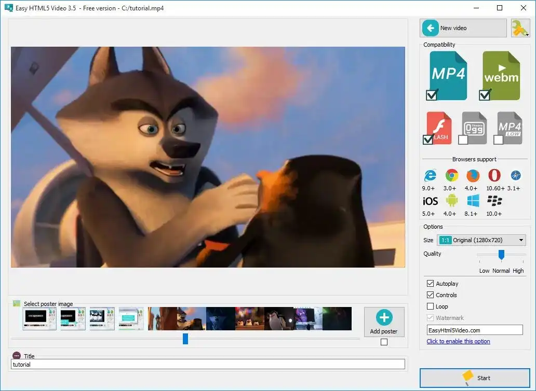Select the purple character filmstrip frame
The width and height of the screenshot is (536, 391).
[307, 319]
